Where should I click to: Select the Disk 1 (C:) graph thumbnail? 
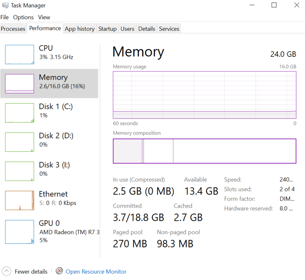[x=19, y=113]
